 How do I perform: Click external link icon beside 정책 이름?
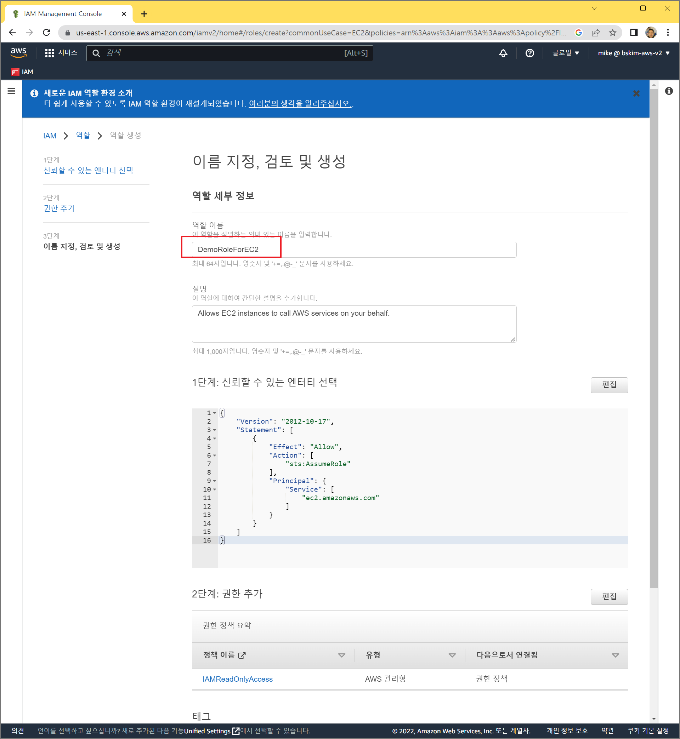(x=242, y=655)
